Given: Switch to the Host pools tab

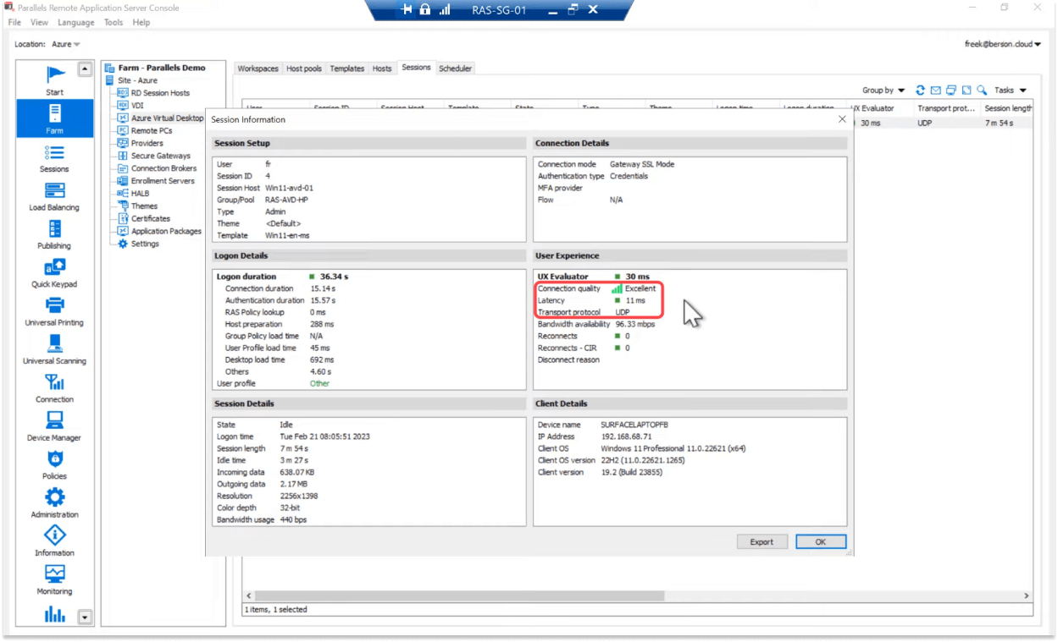Looking at the screenshot, I should pos(303,69).
